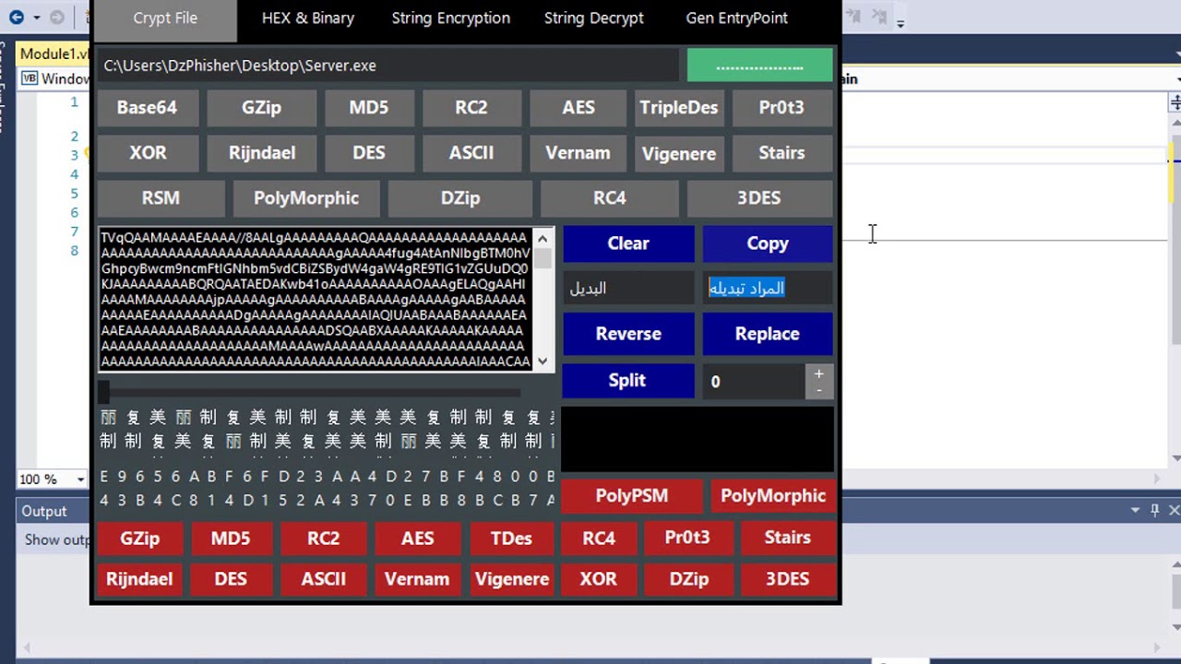The image size is (1181, 664).
Task: Click the gray Stairs button
Action: tap(782, 153)
